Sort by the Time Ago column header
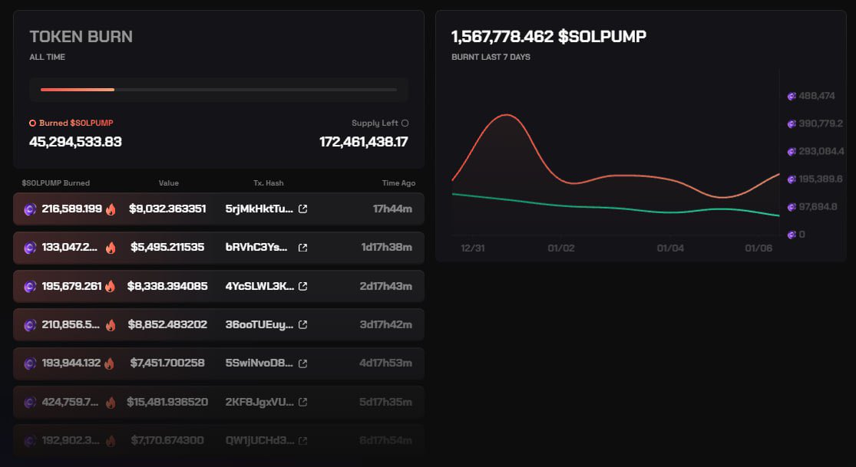856x467 pixels. pyautogui.click(x=398, y=183)
